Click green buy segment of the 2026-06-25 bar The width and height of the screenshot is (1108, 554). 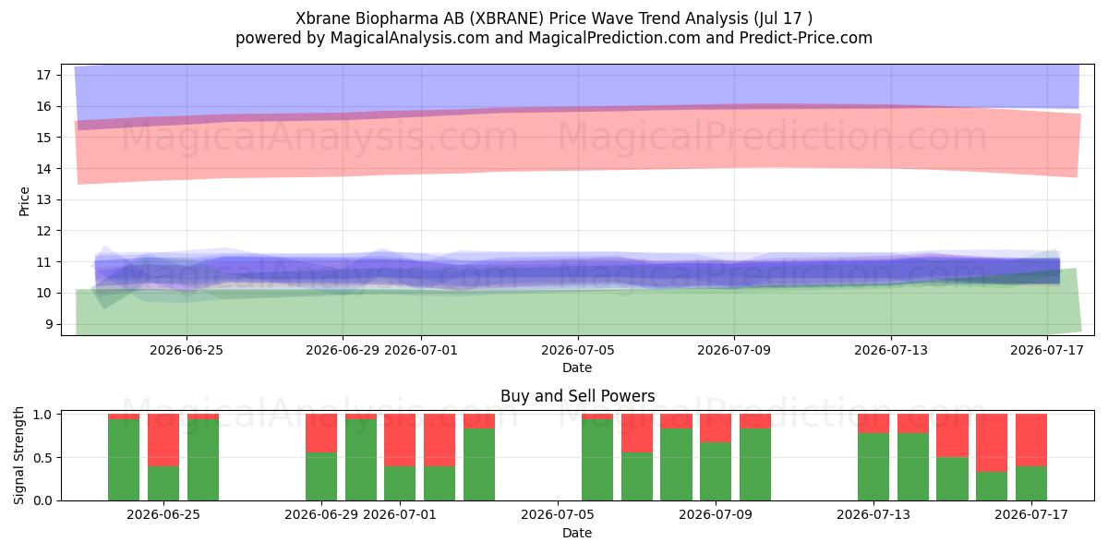click(x=163, y=483)
